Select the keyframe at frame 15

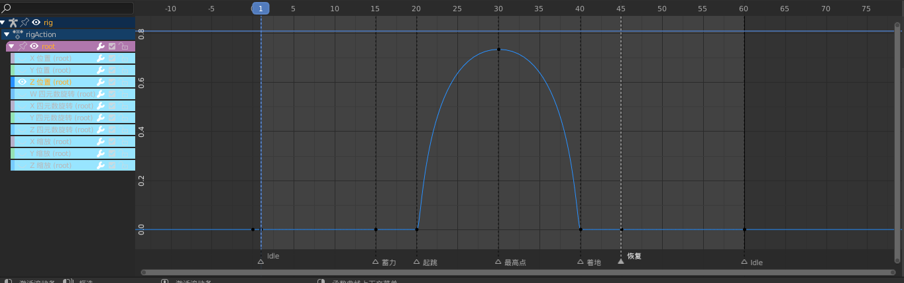click(x=376, y=229)
